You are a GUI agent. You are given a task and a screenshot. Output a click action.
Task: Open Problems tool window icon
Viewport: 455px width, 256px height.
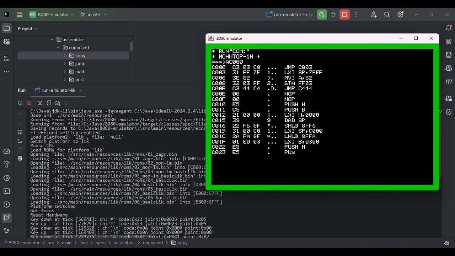tap(6, 204)
